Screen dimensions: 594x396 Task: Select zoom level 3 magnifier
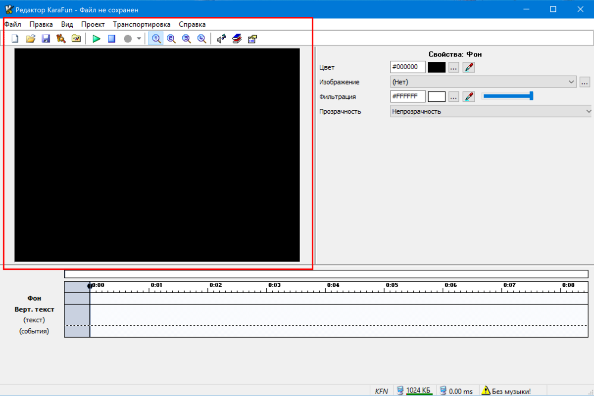pyautogui.click(x=187, y=39)
